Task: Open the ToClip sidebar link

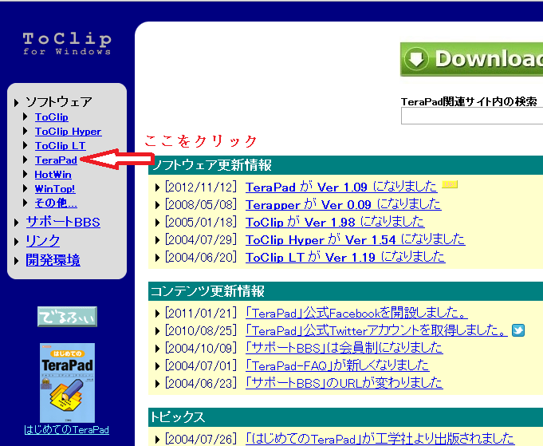Action: coord(52,117)
